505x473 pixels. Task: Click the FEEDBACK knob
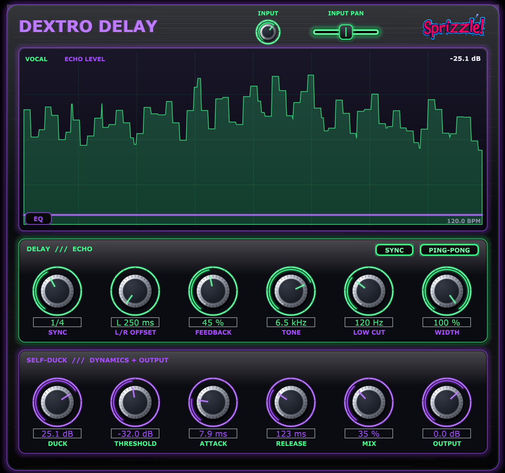tap(213, 291)
